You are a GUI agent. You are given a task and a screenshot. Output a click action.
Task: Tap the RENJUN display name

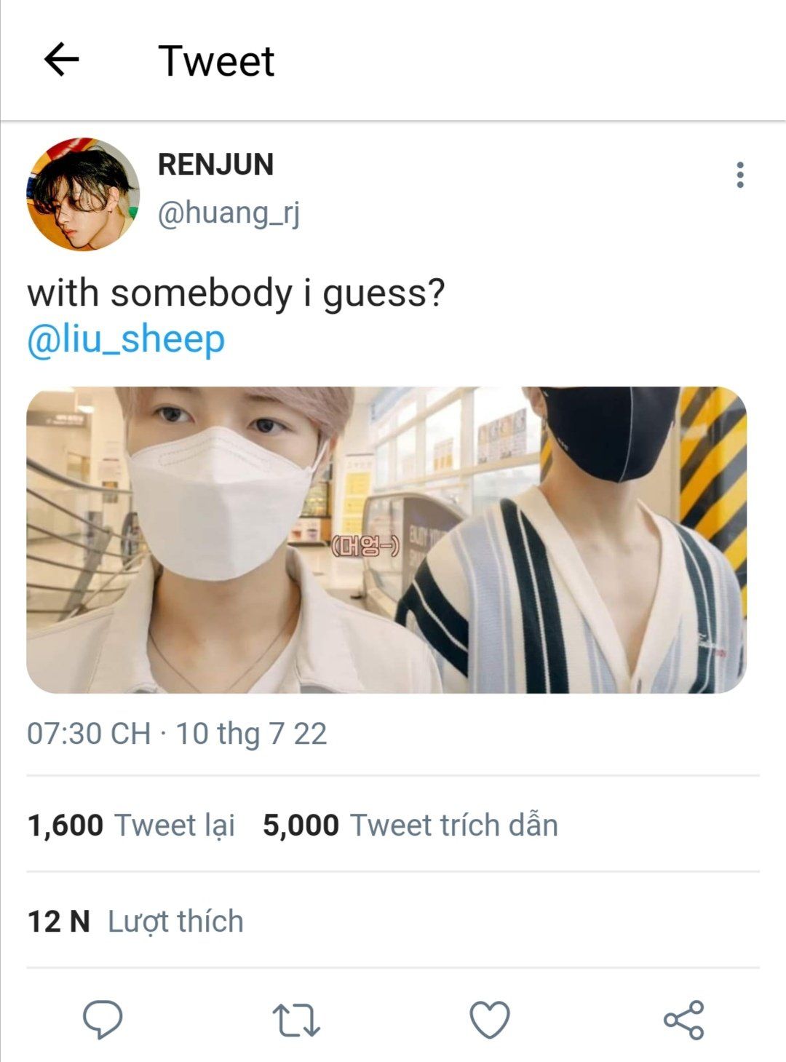point(215,165)
